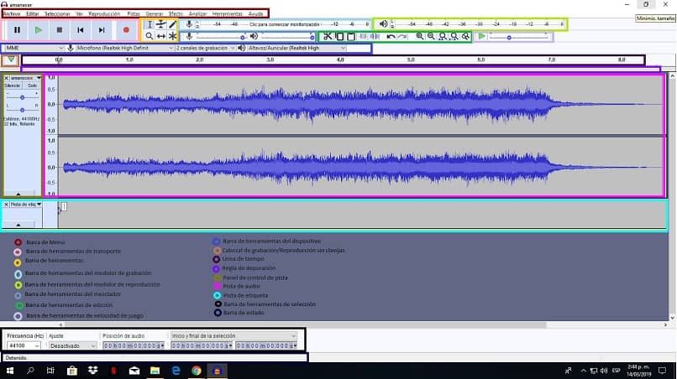
Task: Toggle Silencio mute on amanecer track
Action: [x=13, y=86]
